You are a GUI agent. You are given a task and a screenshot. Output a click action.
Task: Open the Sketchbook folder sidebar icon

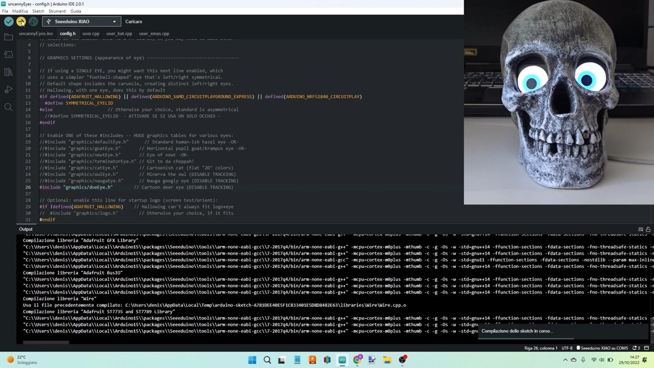(x=9, y=37)
